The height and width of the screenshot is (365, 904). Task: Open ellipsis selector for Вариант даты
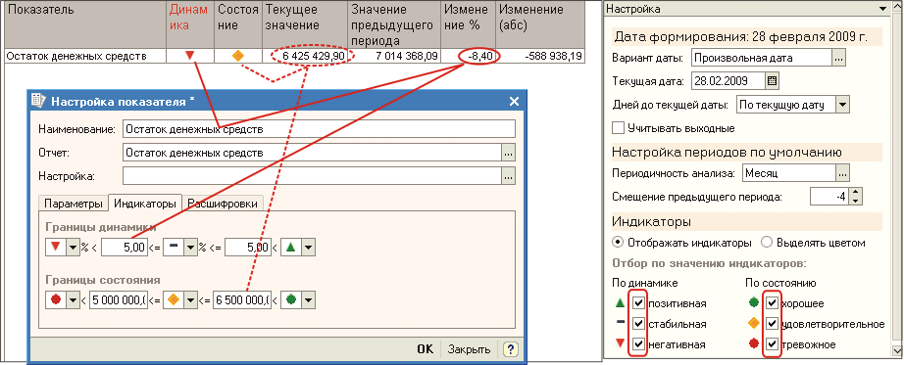pyautogui.click(x=839, y=58)
